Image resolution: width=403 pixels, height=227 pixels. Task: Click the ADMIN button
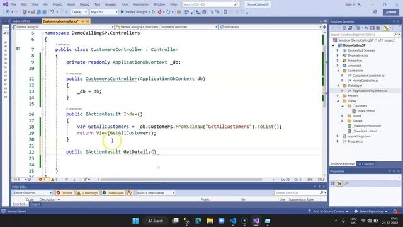point(391,12)
